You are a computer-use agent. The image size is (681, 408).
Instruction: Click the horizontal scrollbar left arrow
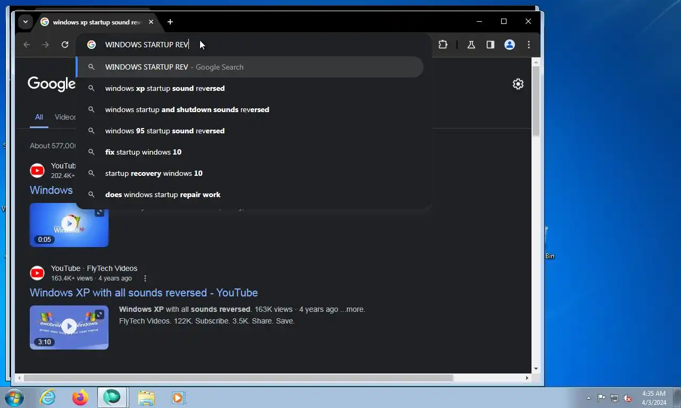pyautogui.click(x=20, y=378)
